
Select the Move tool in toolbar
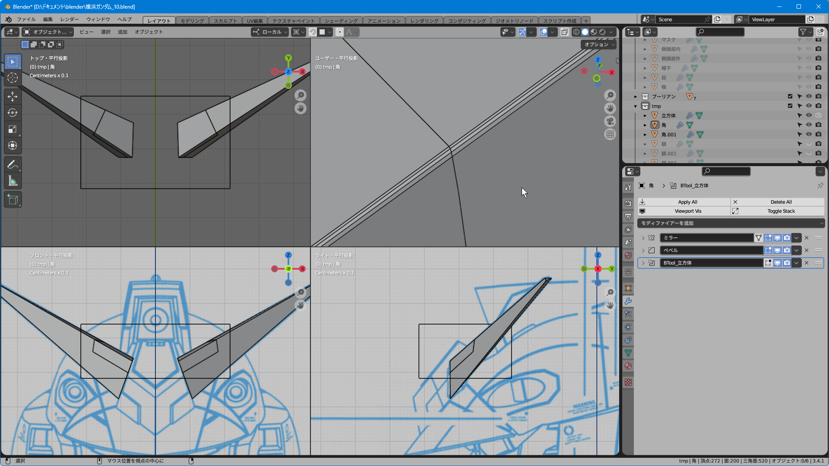13,96
